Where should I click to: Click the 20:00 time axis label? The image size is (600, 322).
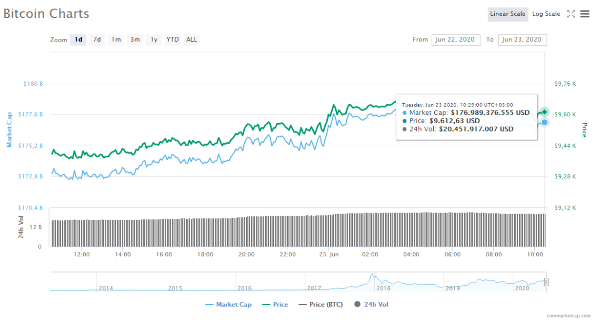[x=246, y=254]
